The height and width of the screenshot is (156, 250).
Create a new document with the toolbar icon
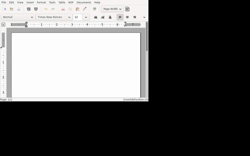pos(4,9)
